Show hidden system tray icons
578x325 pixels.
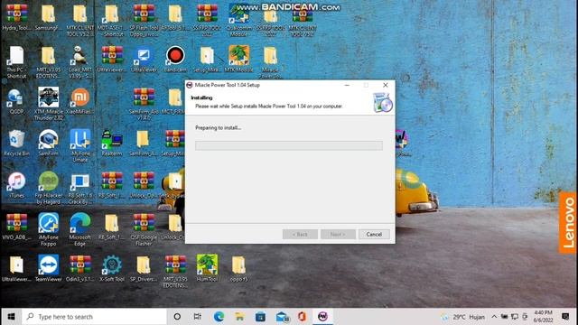pyautogui.click(x=494, y=317)
